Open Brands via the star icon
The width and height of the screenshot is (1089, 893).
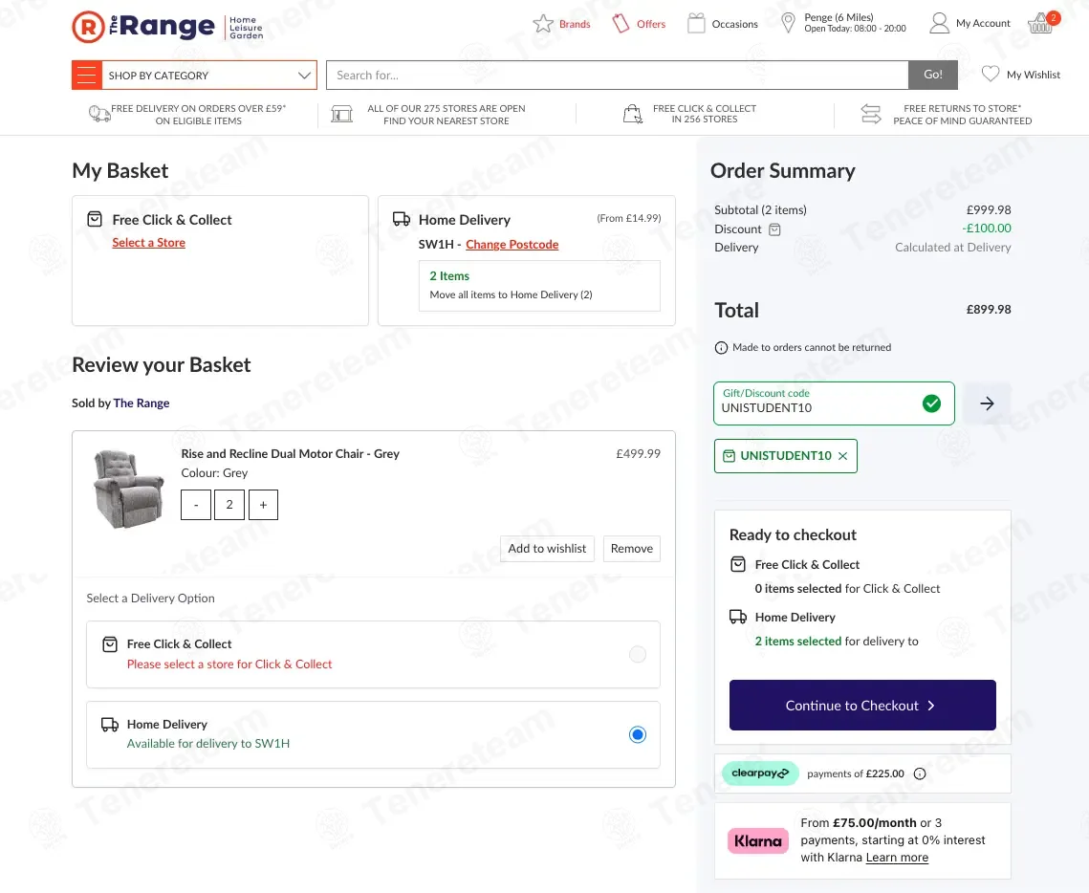coord(543,24)
